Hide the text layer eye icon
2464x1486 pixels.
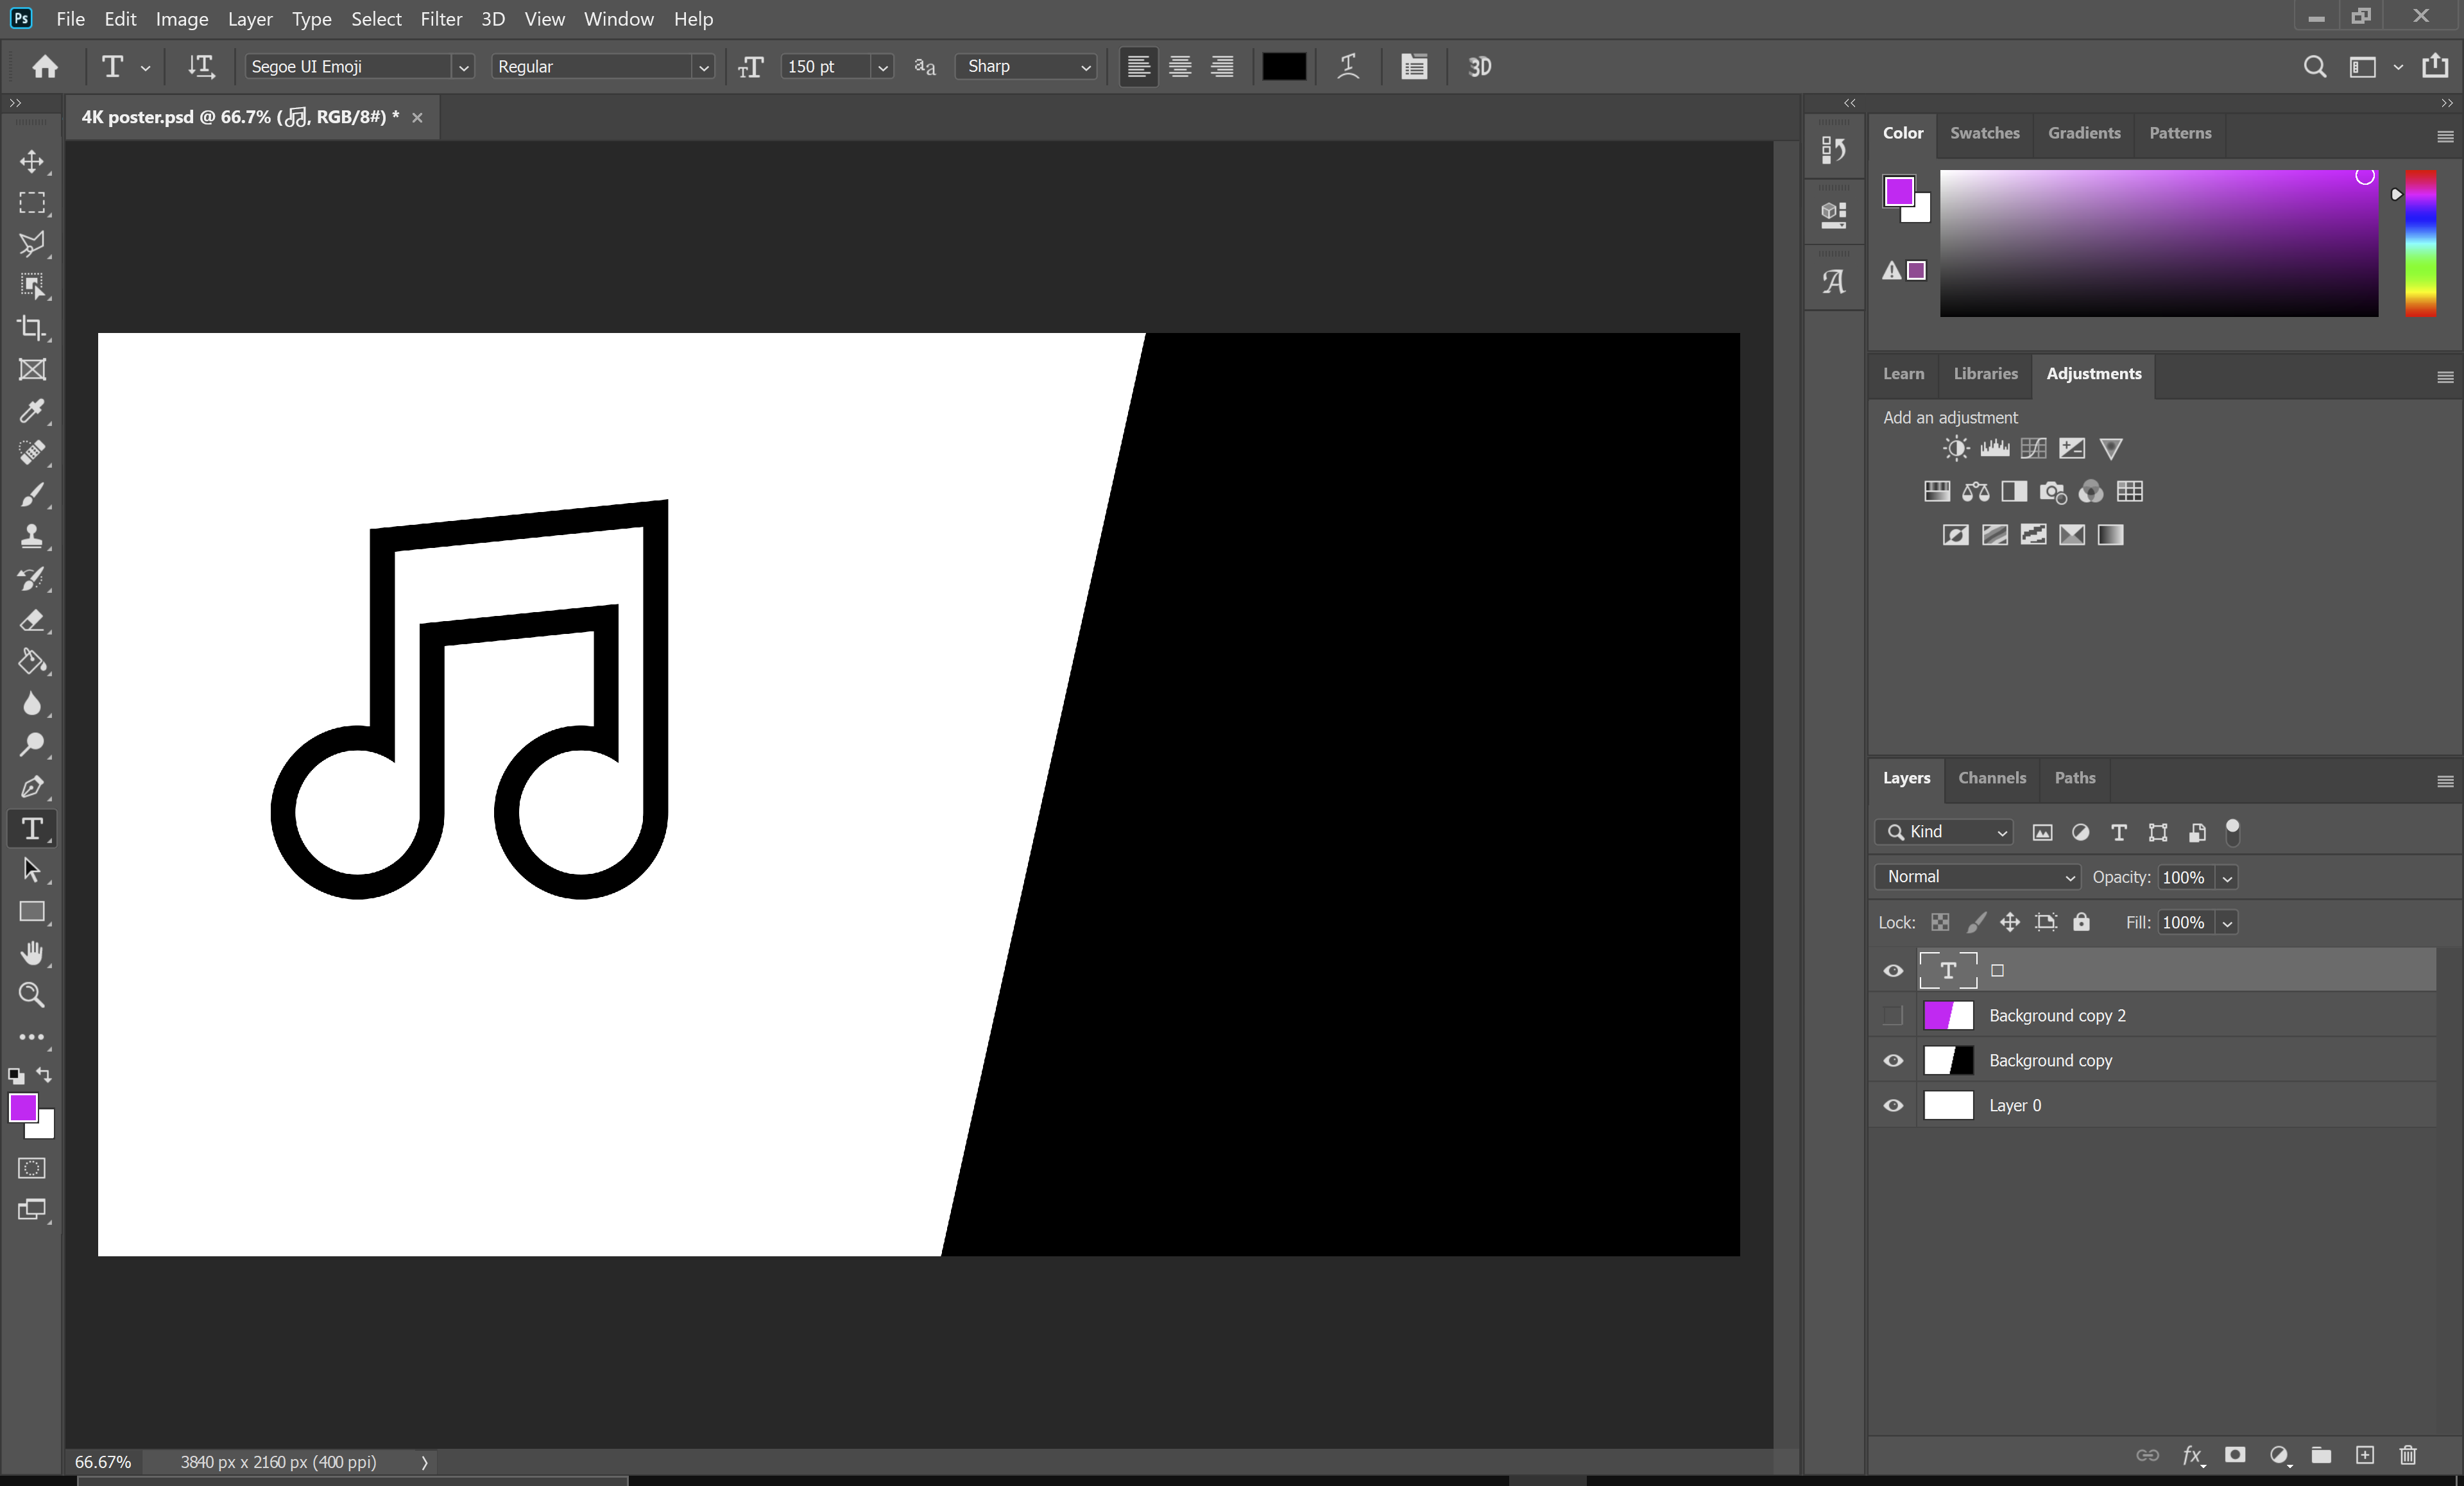(1893, 971)
